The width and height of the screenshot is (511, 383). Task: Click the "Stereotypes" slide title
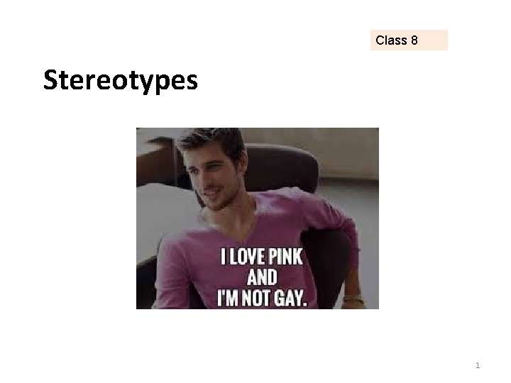[x=121, y=80]
